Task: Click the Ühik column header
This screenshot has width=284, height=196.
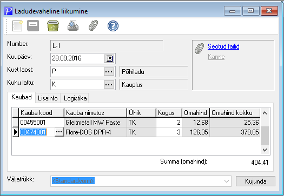Action: point(141,113)
